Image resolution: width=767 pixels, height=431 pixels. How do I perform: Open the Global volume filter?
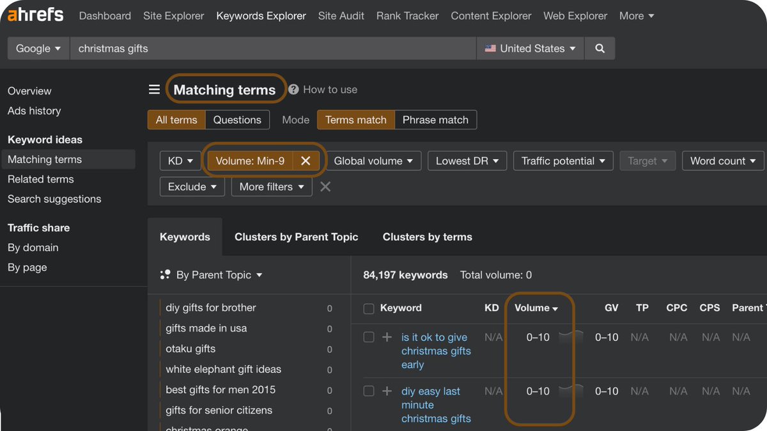coord(373,161)
